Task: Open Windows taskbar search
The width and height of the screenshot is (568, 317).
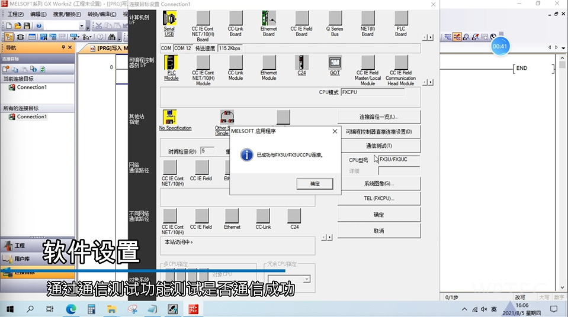Action: (30, 309)
